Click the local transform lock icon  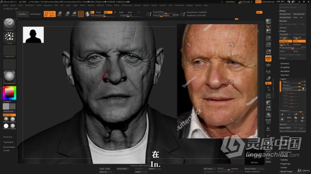click(x=268, y=78)
